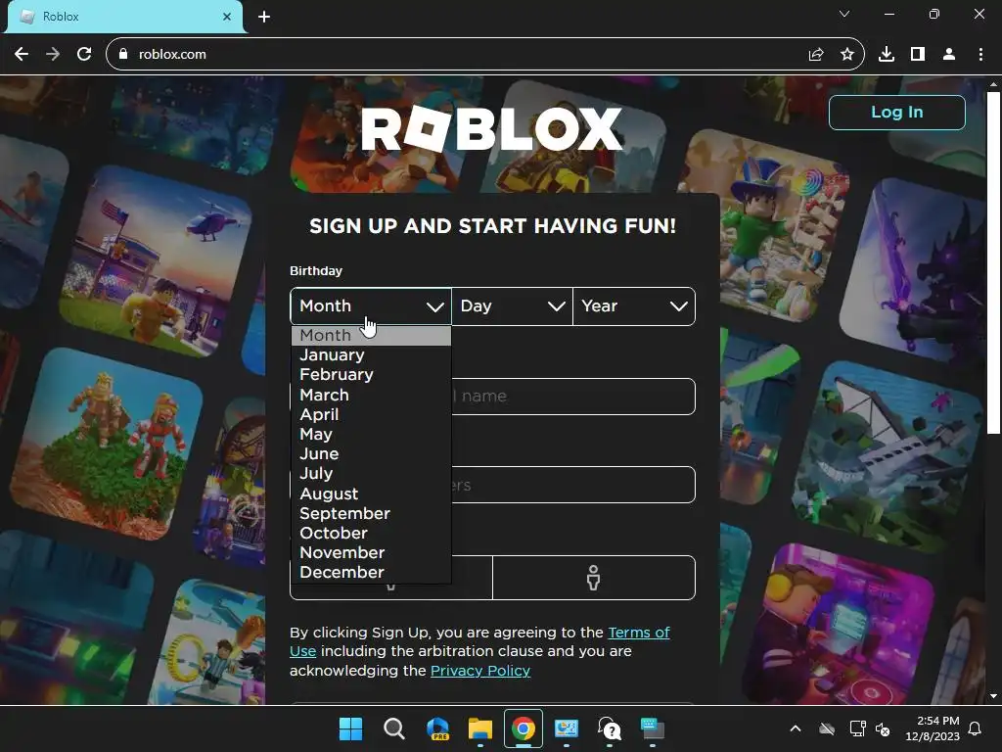
Task: Toggle the Chrome side panel
Action: tap(918, 55)
